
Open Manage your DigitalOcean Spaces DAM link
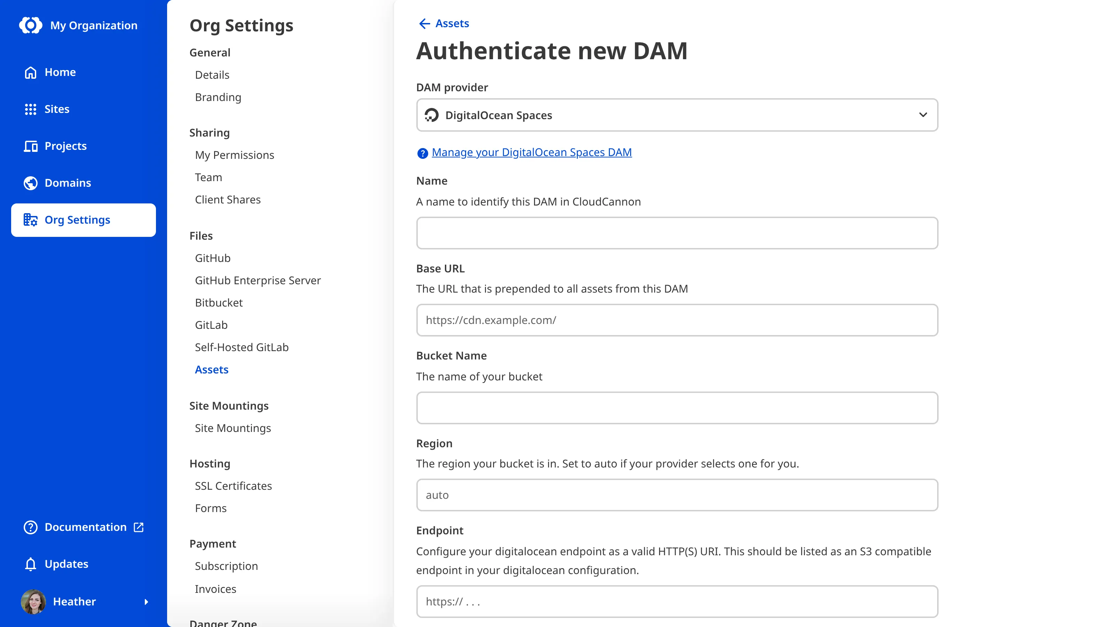532,152
